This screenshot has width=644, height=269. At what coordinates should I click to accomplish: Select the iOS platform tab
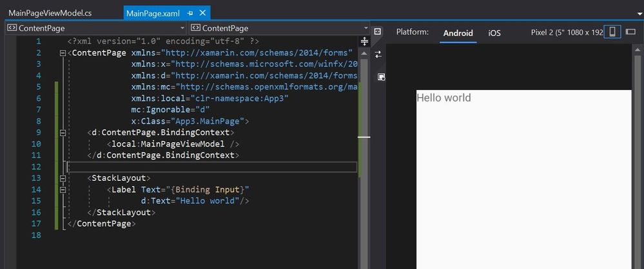pos(494,33)
